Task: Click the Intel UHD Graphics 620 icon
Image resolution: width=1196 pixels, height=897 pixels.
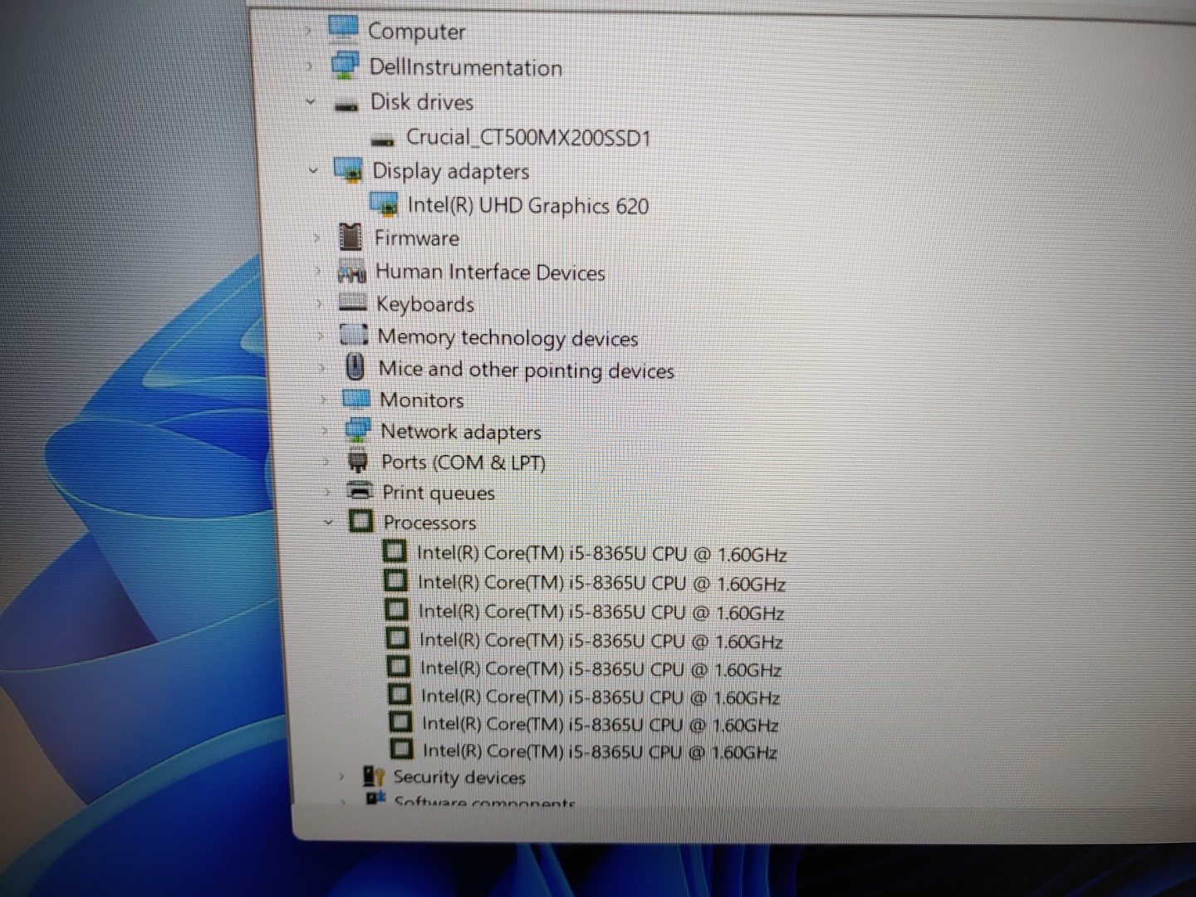Action: click(384, 203)
